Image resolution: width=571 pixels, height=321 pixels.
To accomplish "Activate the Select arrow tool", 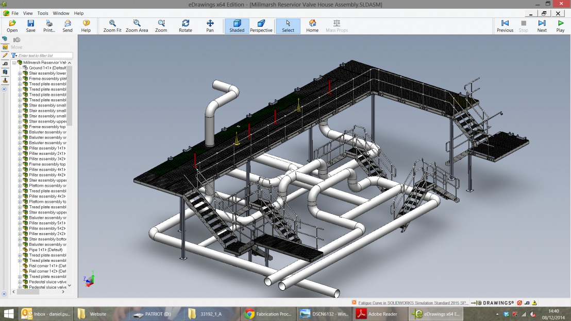I will [x=288, y=26].
